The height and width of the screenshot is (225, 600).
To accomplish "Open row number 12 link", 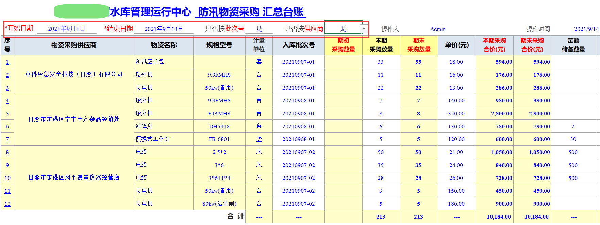I will coord(7,204).
